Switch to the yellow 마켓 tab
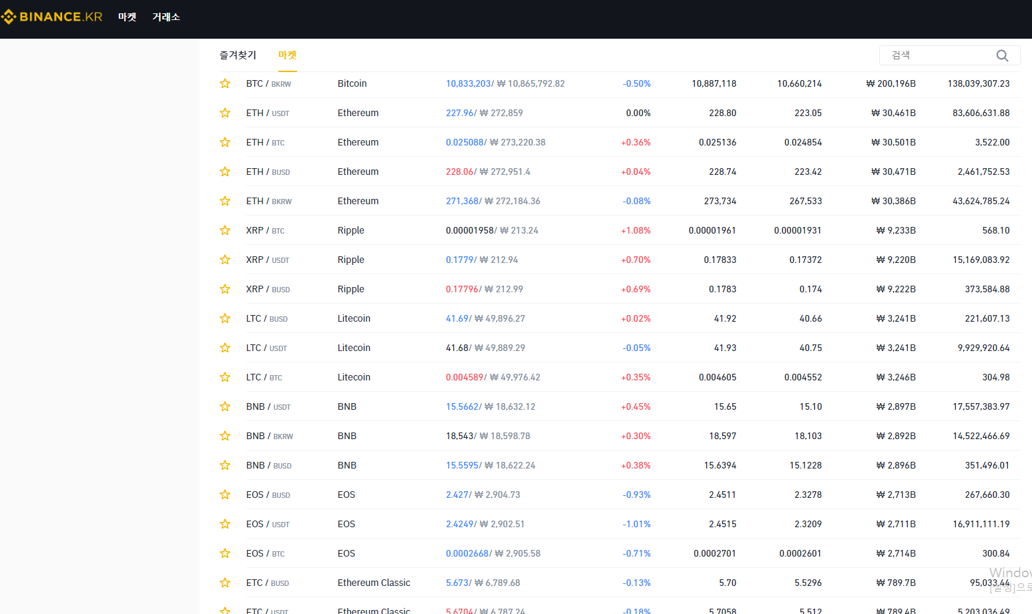1032x614 pixels. click(287, 55)
